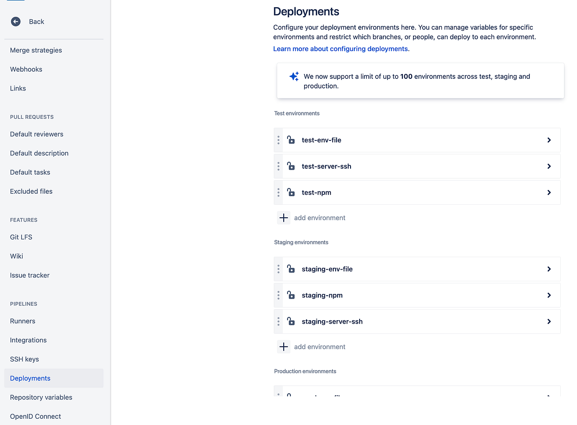
Task: Click the drag handle next to staging-env-file
Action: tap(278, 269)
